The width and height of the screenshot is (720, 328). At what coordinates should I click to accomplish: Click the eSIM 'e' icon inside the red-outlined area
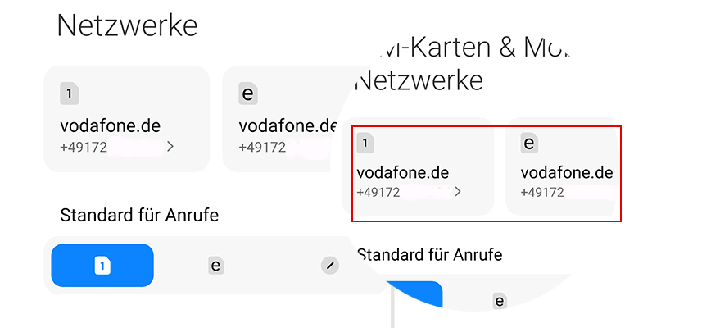pyautogui.click(x=529, y=143)
